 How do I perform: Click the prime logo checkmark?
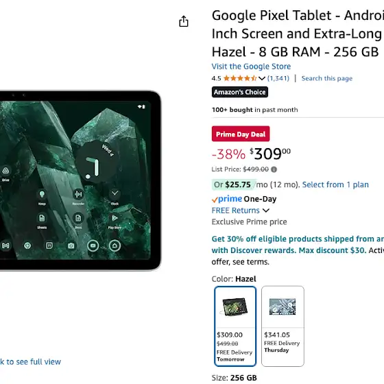(215, 200)
